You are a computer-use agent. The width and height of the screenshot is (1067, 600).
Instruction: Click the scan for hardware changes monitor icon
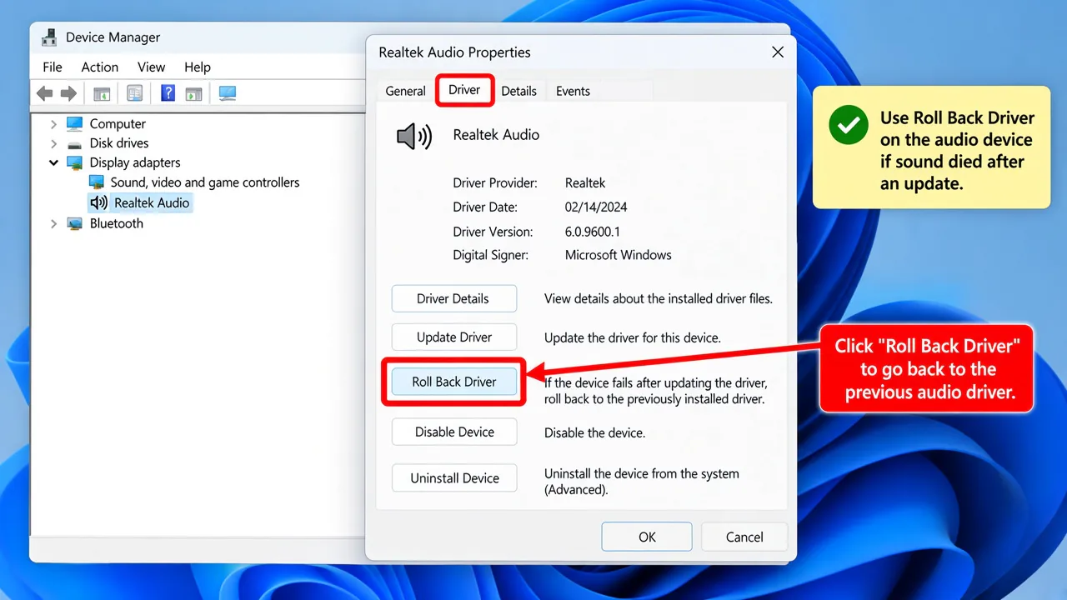228,93
